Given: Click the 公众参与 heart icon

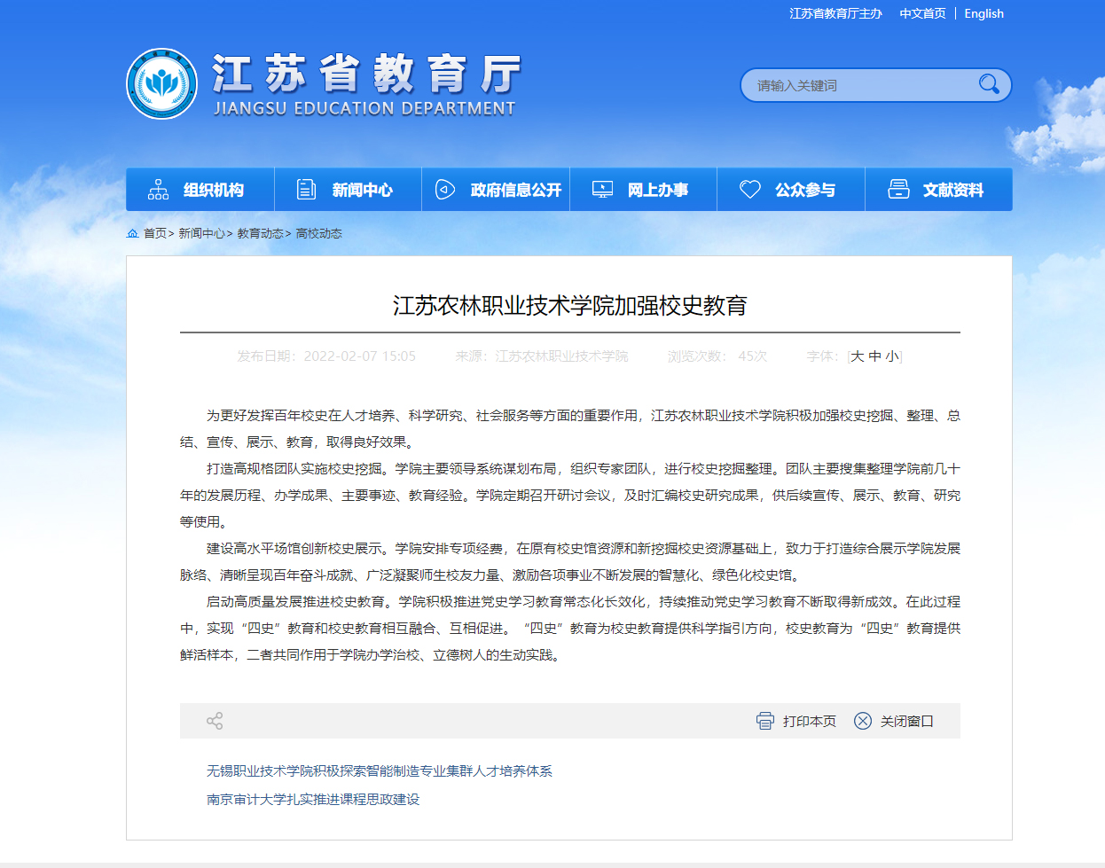Looking at the screenshot, I should (x=750, y=190).
